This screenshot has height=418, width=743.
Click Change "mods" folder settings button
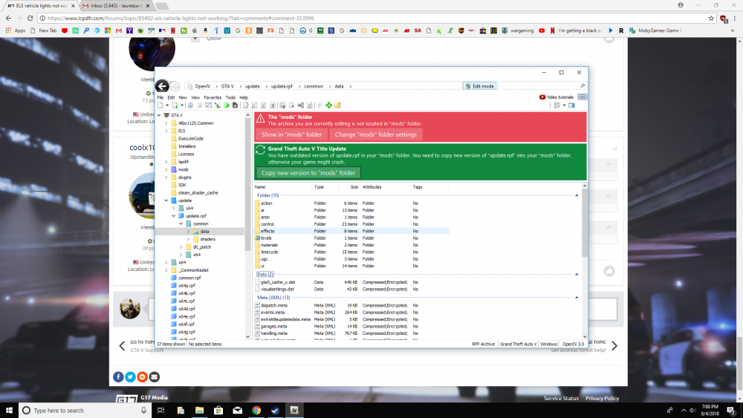point(375,134)
